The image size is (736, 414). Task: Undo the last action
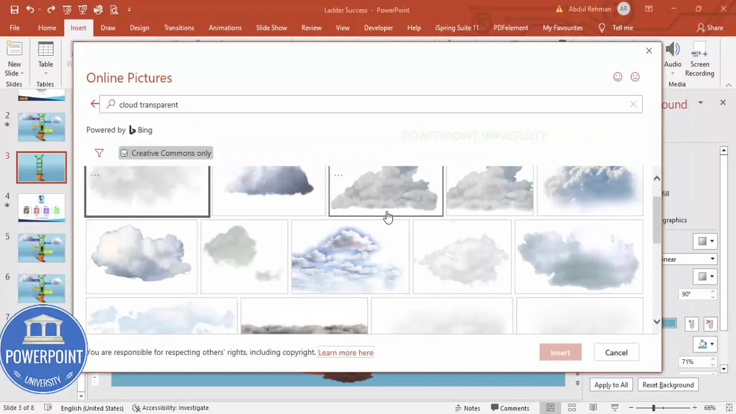click(x=30, y=10)
